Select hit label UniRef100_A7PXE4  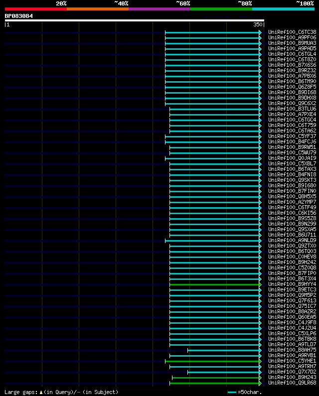click(x=292, y=114)
